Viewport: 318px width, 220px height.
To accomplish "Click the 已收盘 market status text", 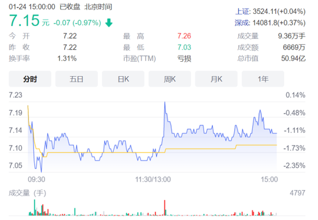I will click(70, 7).
